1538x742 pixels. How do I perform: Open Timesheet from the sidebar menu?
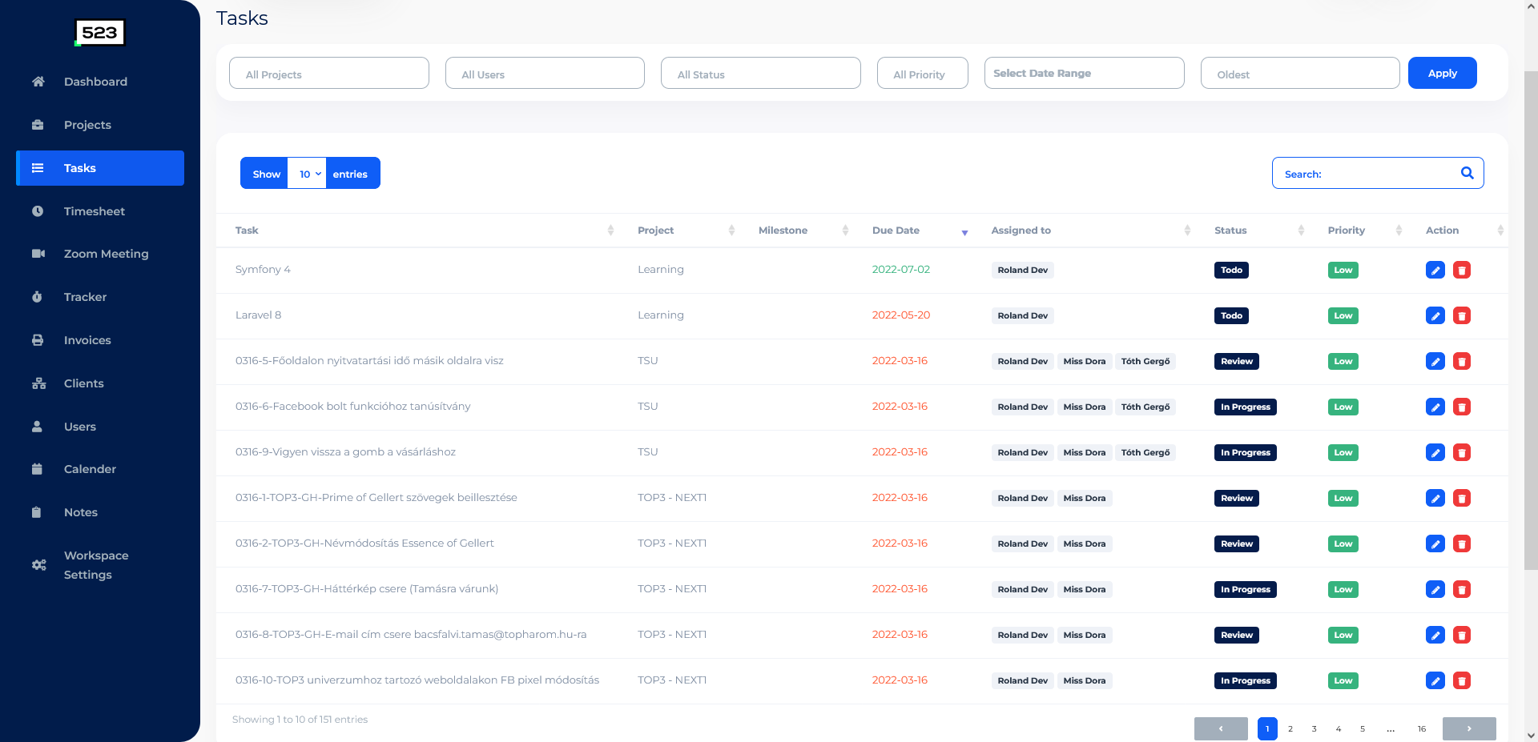coord(94,211)
